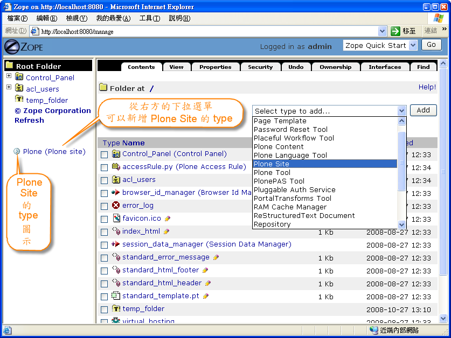Switch to the Properties tab

[216, 67]
